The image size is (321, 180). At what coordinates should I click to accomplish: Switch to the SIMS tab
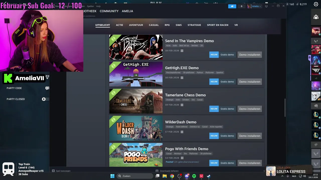(179, 25)
